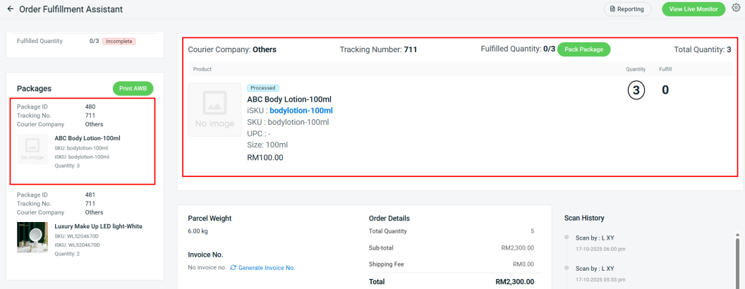Click the circled quantity 3 indicator
The height and width of the screenshot is (289, 745).
click(x=636, y=90)
